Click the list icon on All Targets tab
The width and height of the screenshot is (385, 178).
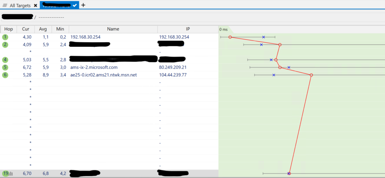(x=5, y=6)
